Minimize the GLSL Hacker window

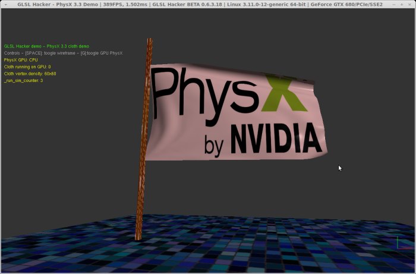(393, 5)
